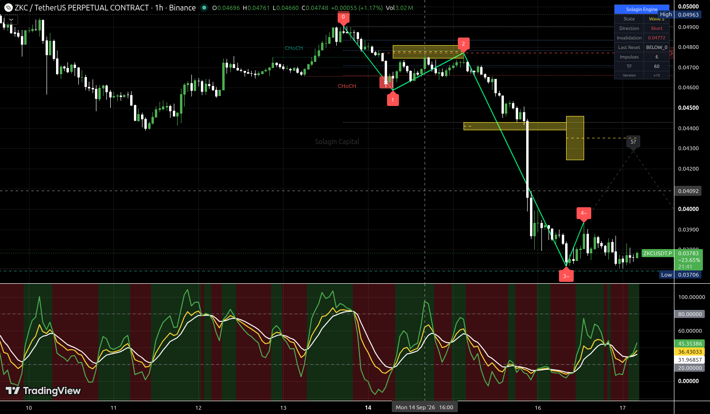Click the ZKCUSDT.P current price tag

[x=658, y=253]
